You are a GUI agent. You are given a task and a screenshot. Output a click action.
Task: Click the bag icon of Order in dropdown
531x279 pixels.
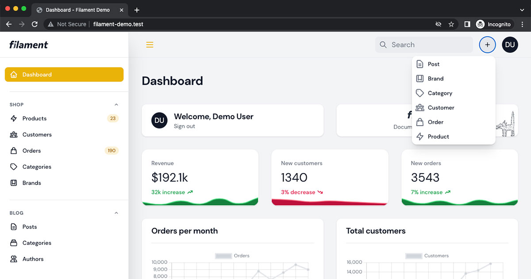tap(420, 122)
